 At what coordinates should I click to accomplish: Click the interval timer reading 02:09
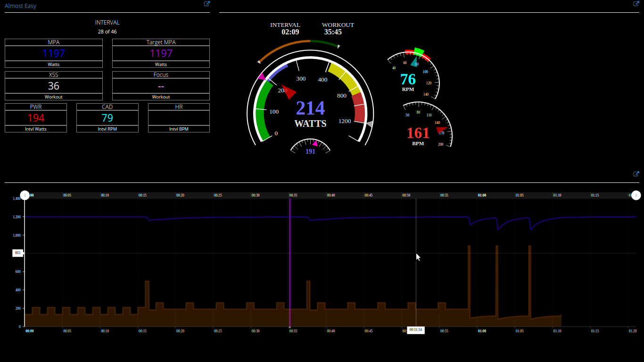tap(290, 32)
